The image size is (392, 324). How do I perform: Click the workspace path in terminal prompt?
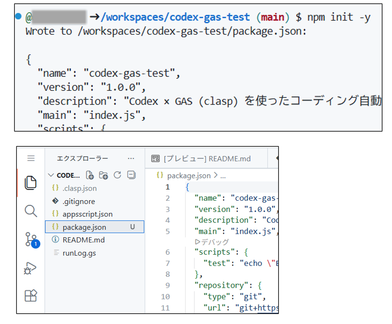click(x=175, y=17)
